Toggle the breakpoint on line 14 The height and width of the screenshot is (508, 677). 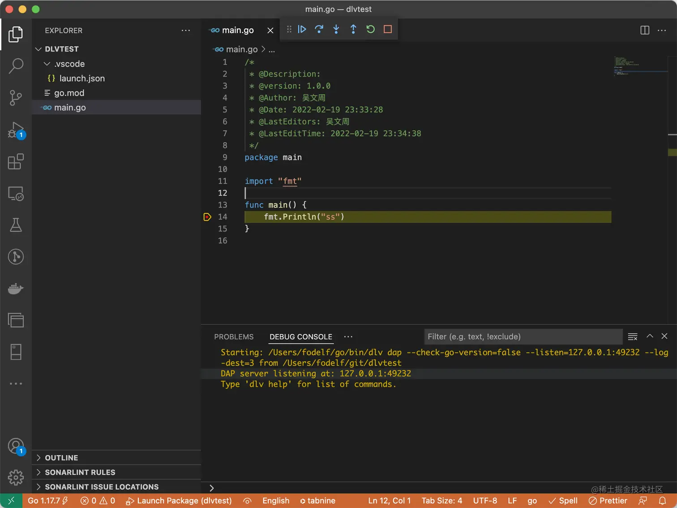pyautogui.click(x=207, y=217)
